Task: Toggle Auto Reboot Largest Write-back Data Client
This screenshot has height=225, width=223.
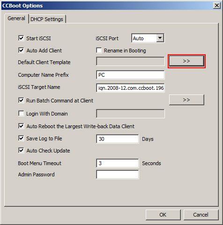Action: pyautogui.click(x=21, y=126)
